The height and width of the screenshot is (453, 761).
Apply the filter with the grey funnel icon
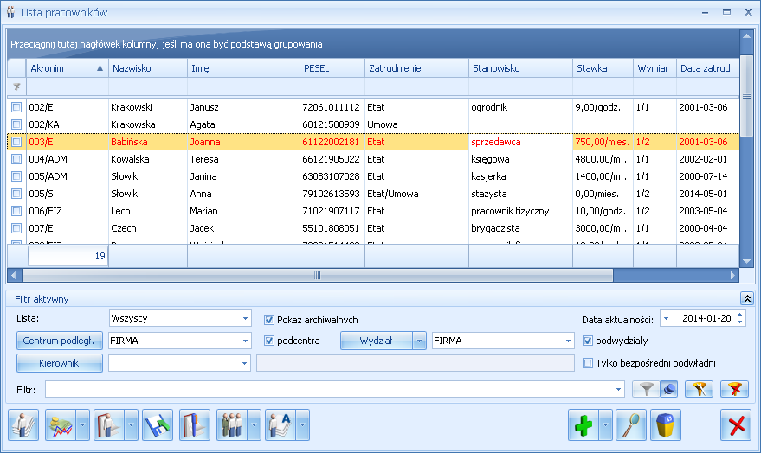646,389
